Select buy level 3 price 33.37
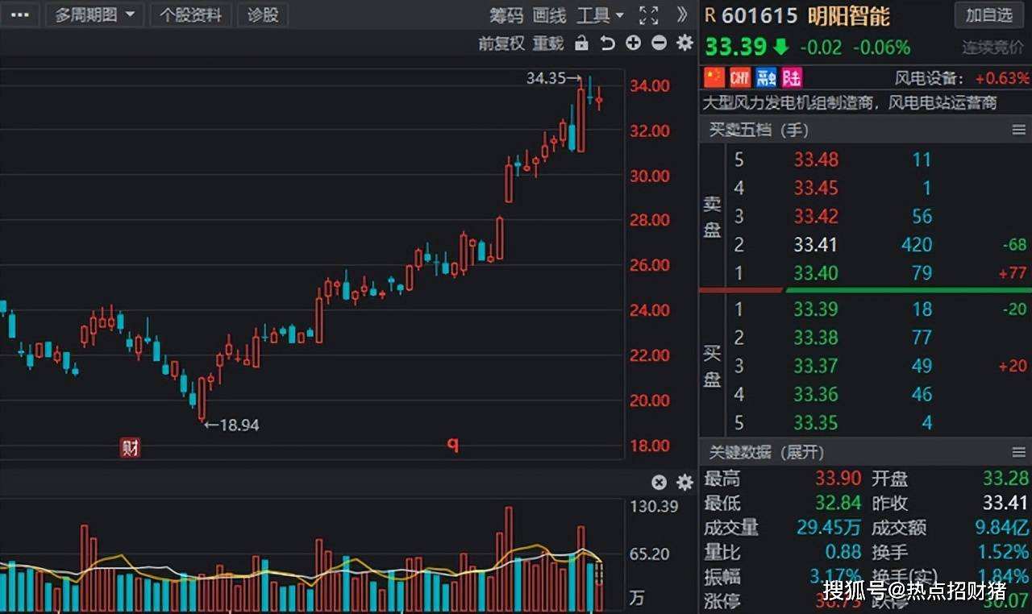This screenshot has height=614, width=1032. (816, 366)
